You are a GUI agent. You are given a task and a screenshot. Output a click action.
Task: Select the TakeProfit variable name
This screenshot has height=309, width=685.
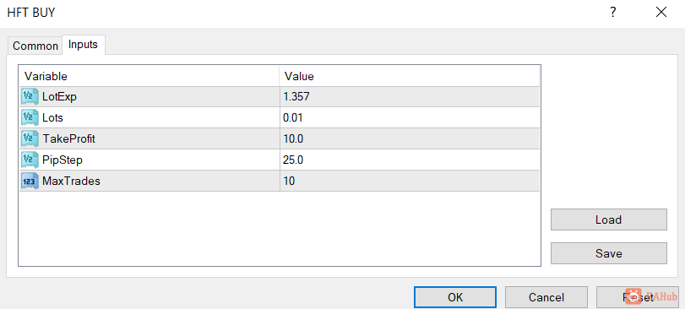pos(68,138)
